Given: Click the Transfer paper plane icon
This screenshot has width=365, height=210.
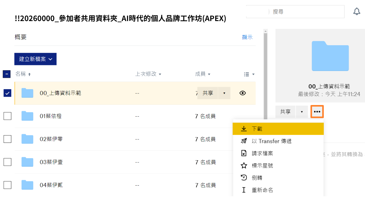Looking at the screenshot, I should pyautogui.click(x=244, y=141).
